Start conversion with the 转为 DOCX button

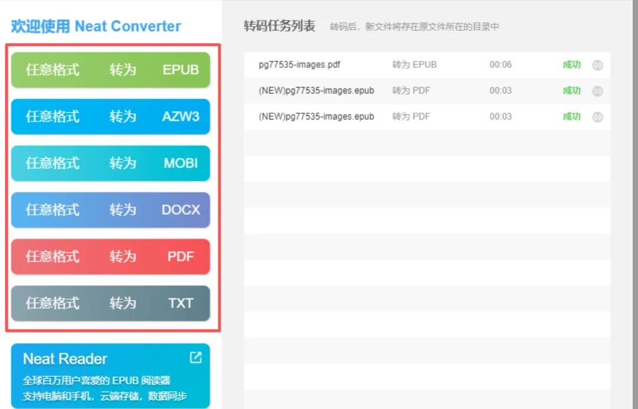[110, 210]
